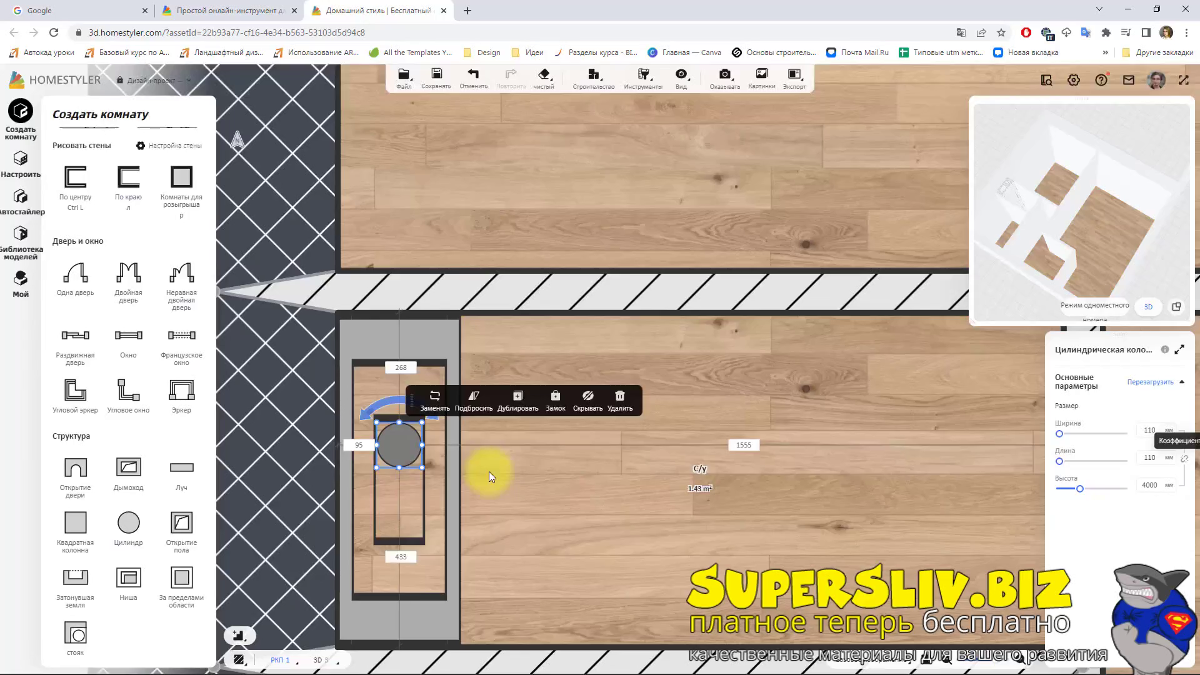Add an Угловой эркер element
The height and width of the screenshot is (675, 1200).
(75, 396)
